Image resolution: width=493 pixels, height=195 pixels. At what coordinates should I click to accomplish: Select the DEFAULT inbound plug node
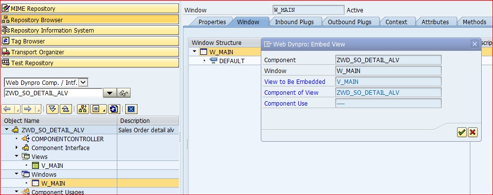232,61
